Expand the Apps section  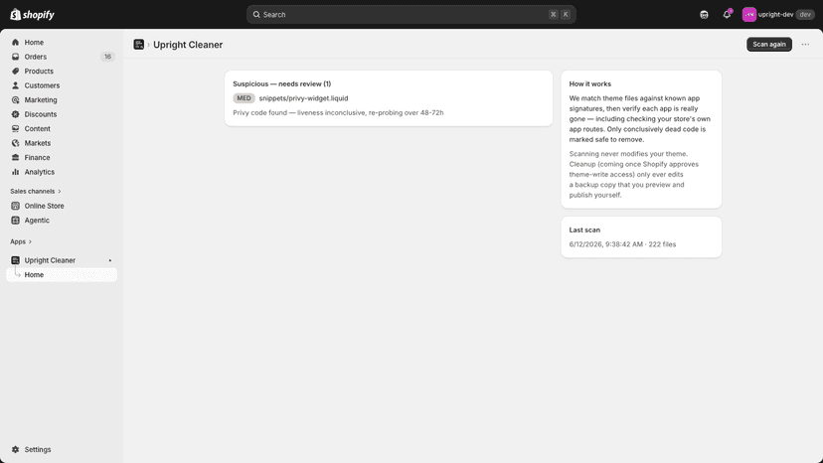21,241
